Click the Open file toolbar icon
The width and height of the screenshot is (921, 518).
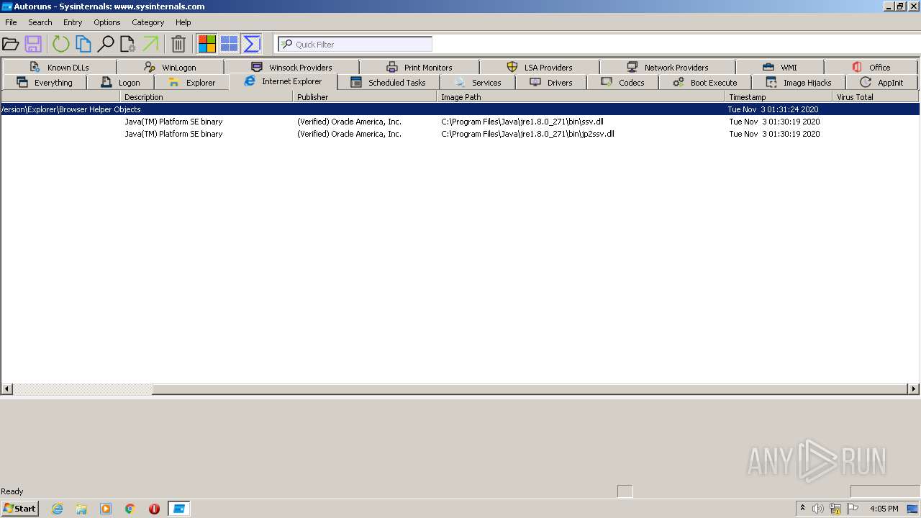tap(11, 44)
